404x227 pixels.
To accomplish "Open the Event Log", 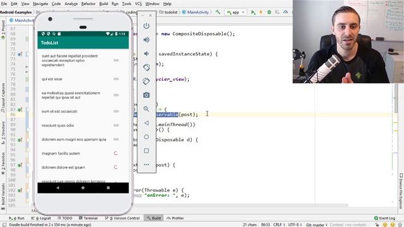I will pos(384,218).
